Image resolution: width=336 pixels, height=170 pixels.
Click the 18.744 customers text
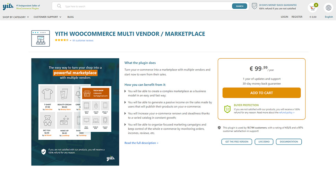pos(257,127)
